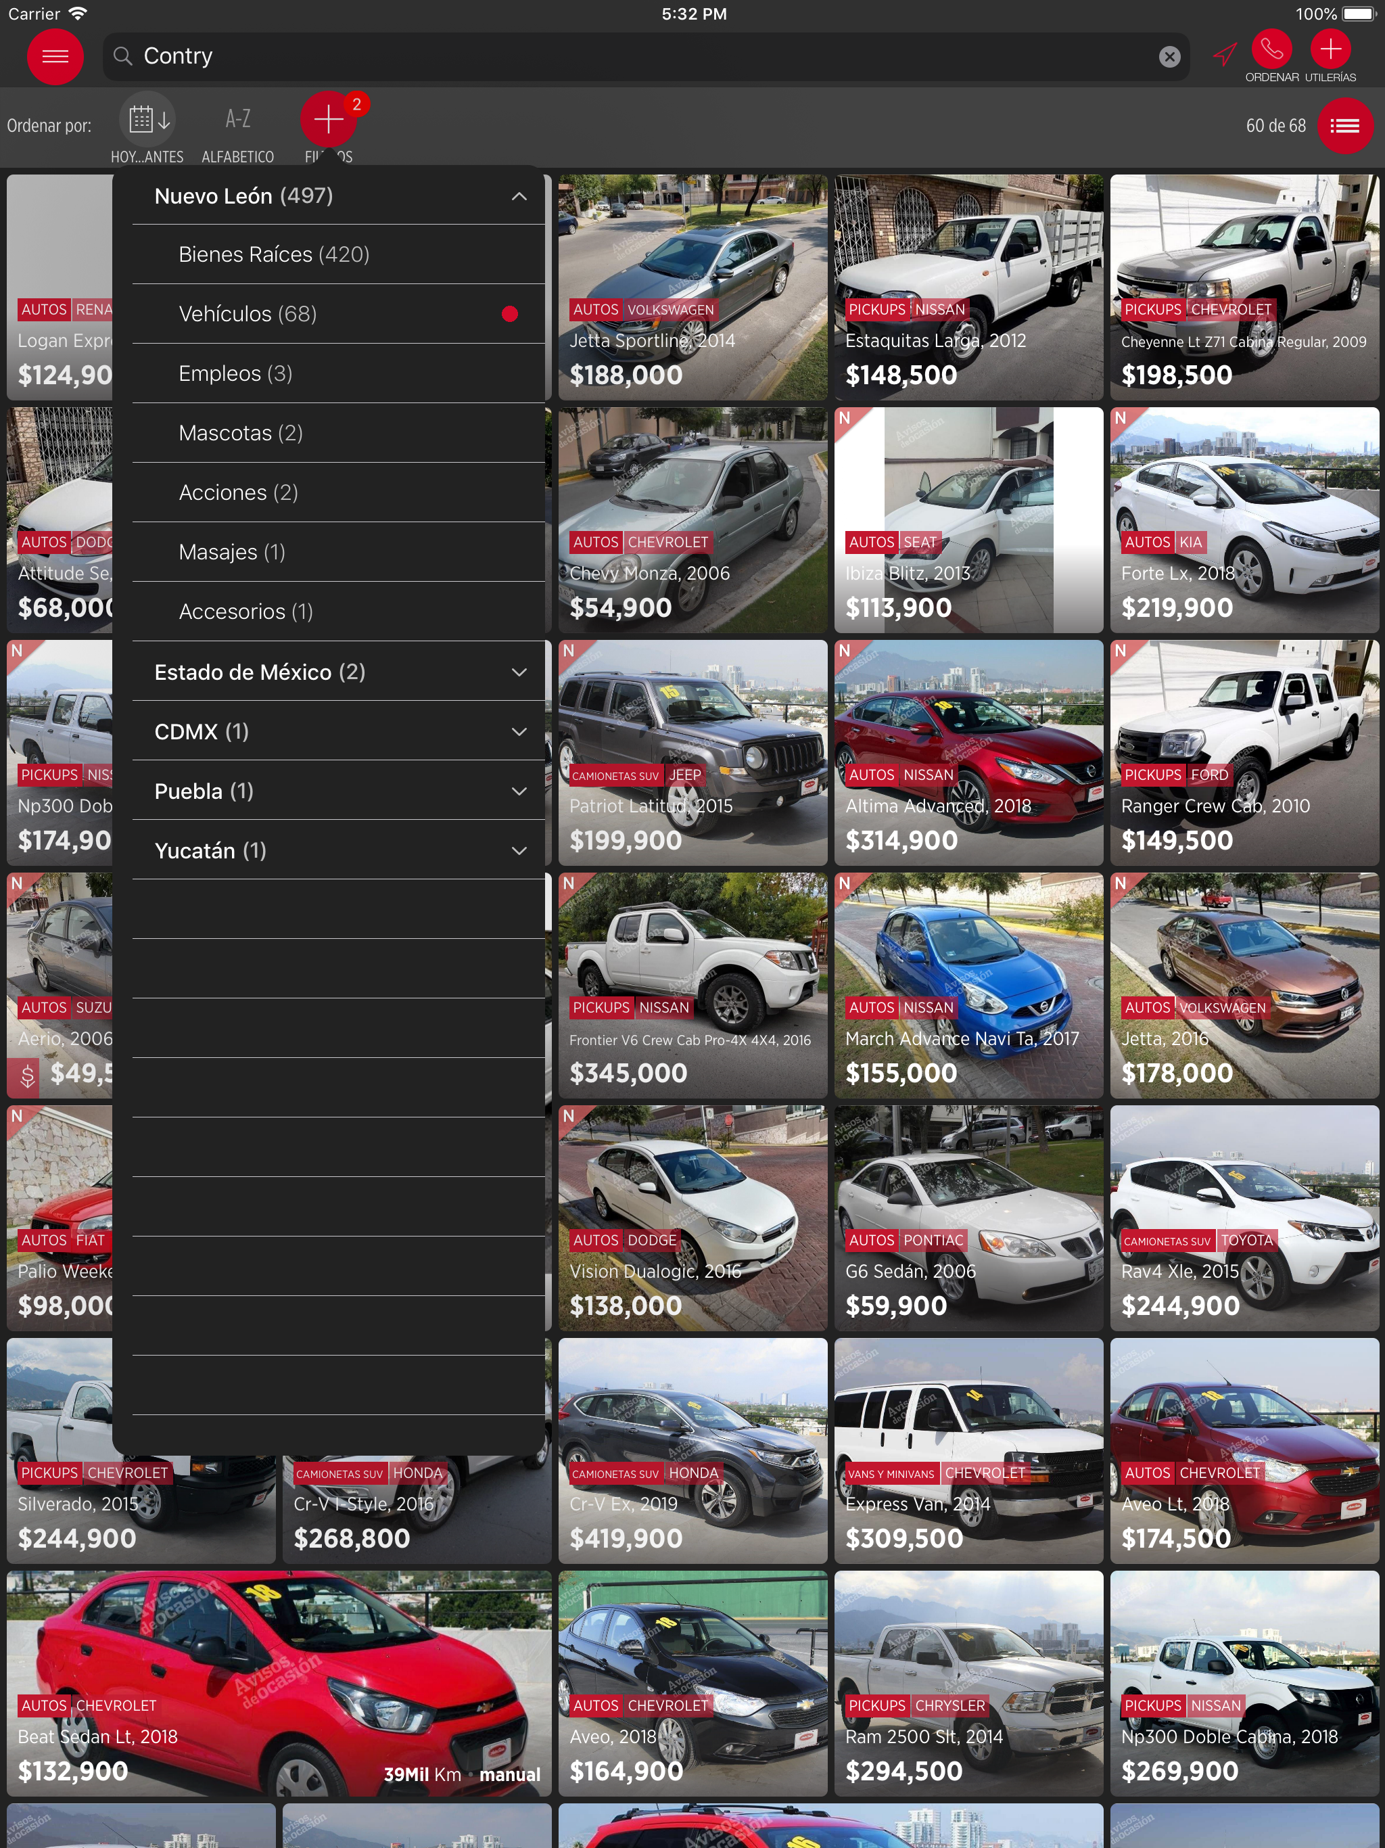Open the Forte Lx 2018 listing
Screen dimensions: 1385x1848
click(x=1244, y=519)
